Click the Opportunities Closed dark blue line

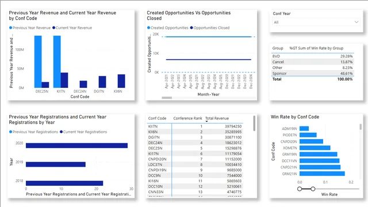[x=208, y=60]
